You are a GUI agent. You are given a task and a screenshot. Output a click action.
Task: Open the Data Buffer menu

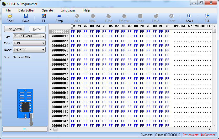26,10
